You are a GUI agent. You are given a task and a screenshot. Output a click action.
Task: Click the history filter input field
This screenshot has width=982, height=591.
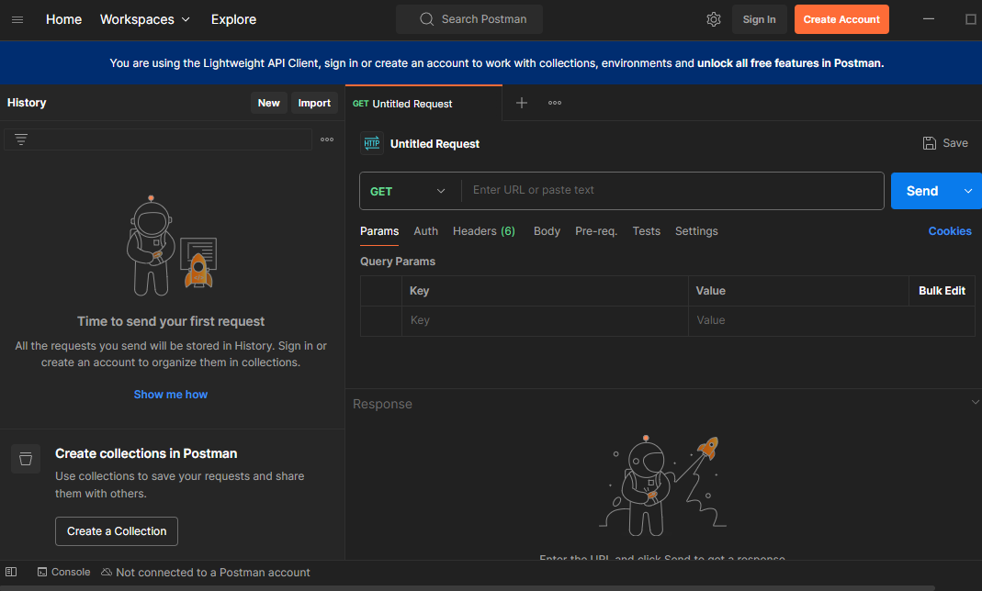(x=158, y=139)
